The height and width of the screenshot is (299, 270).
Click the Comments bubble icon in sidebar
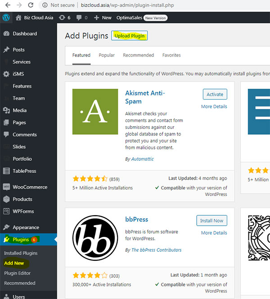coord(6,135)
